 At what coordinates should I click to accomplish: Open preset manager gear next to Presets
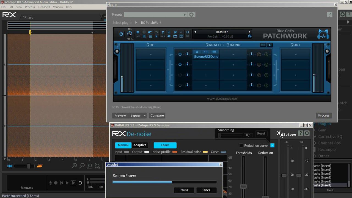click(191, 15)
